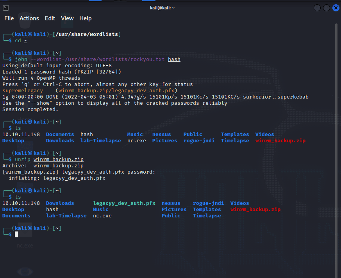341x278 pixels.
Task: Click the underlined hash argument in john command
Action: 174,59
